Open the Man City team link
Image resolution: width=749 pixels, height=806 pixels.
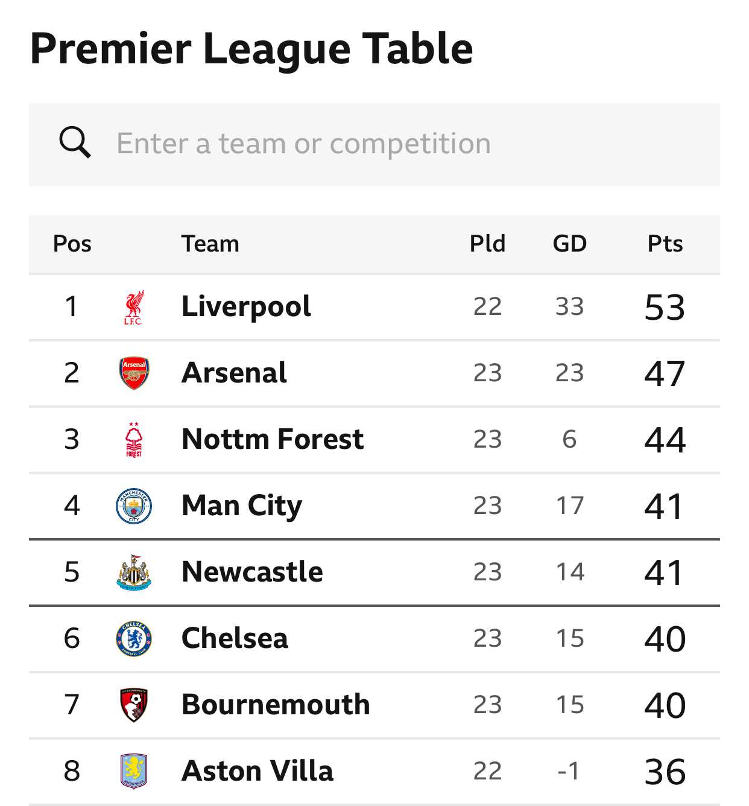click(x=242, y=506)
